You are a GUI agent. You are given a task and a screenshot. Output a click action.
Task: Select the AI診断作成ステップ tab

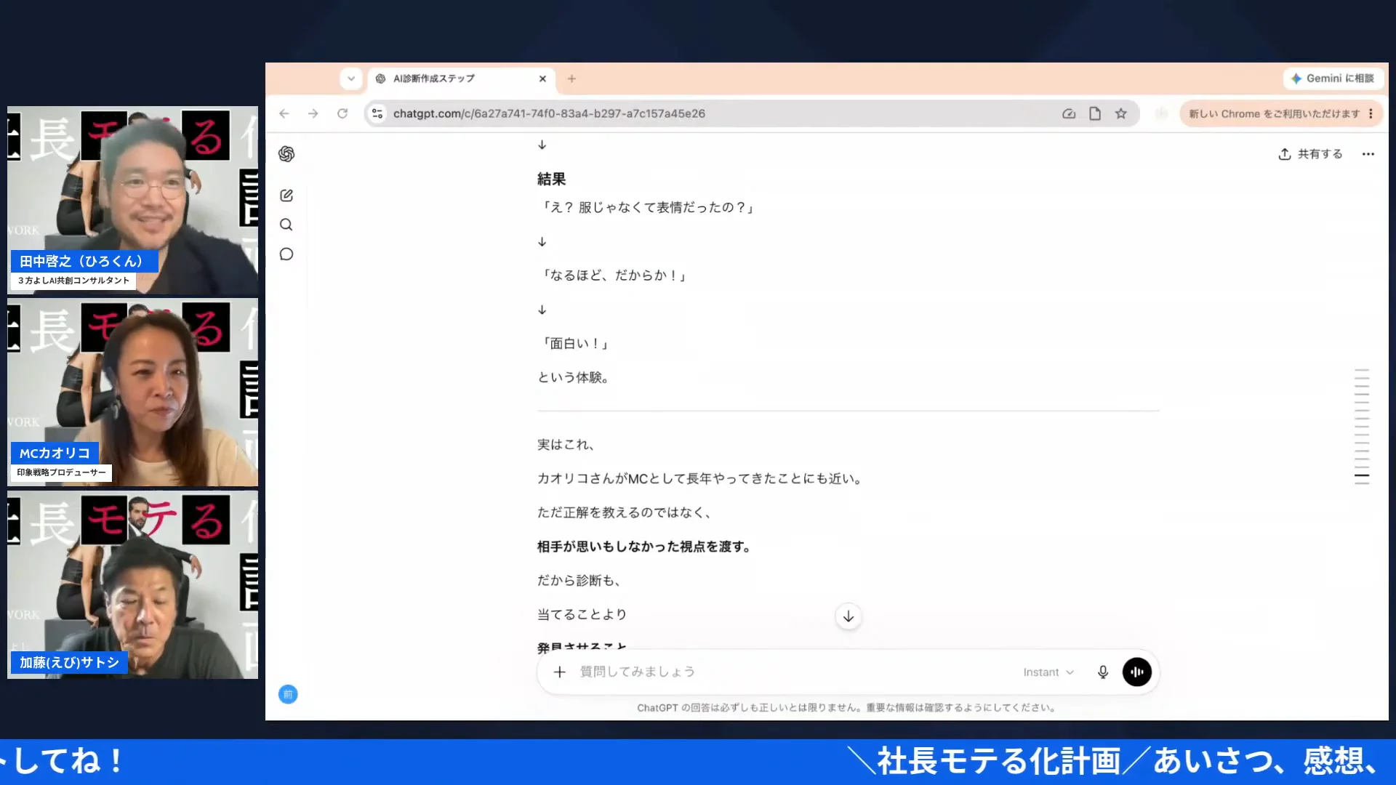(x=462, y=78)
